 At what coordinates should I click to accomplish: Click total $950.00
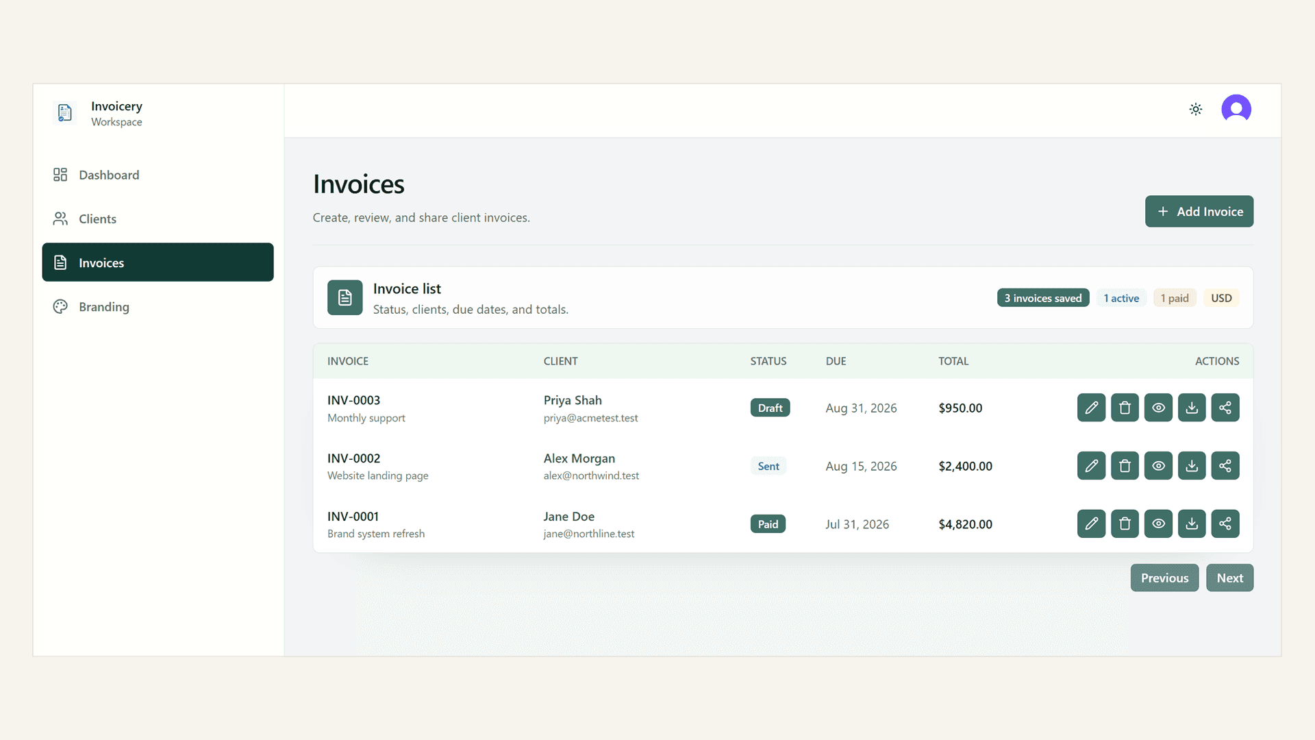(960, 408)
